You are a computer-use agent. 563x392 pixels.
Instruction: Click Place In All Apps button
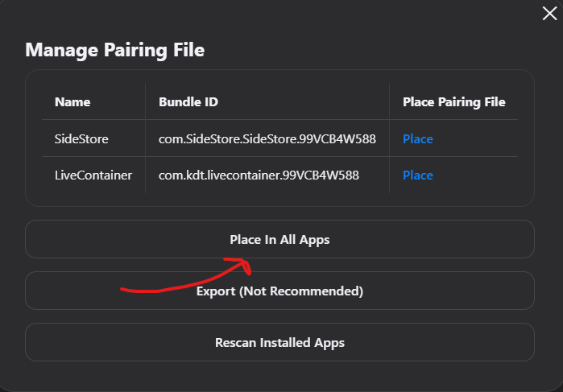tap(279, 239)
